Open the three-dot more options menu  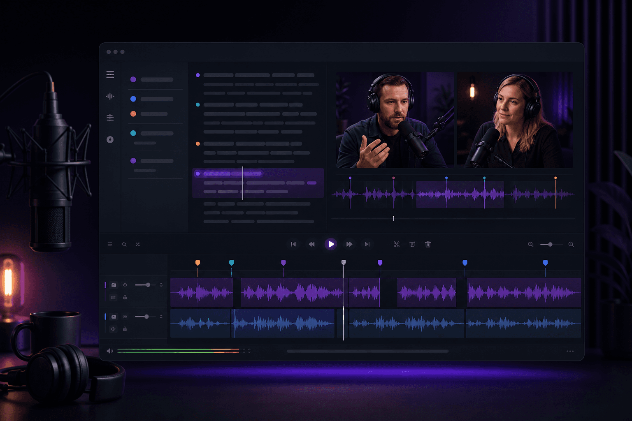tap(570, 351)
